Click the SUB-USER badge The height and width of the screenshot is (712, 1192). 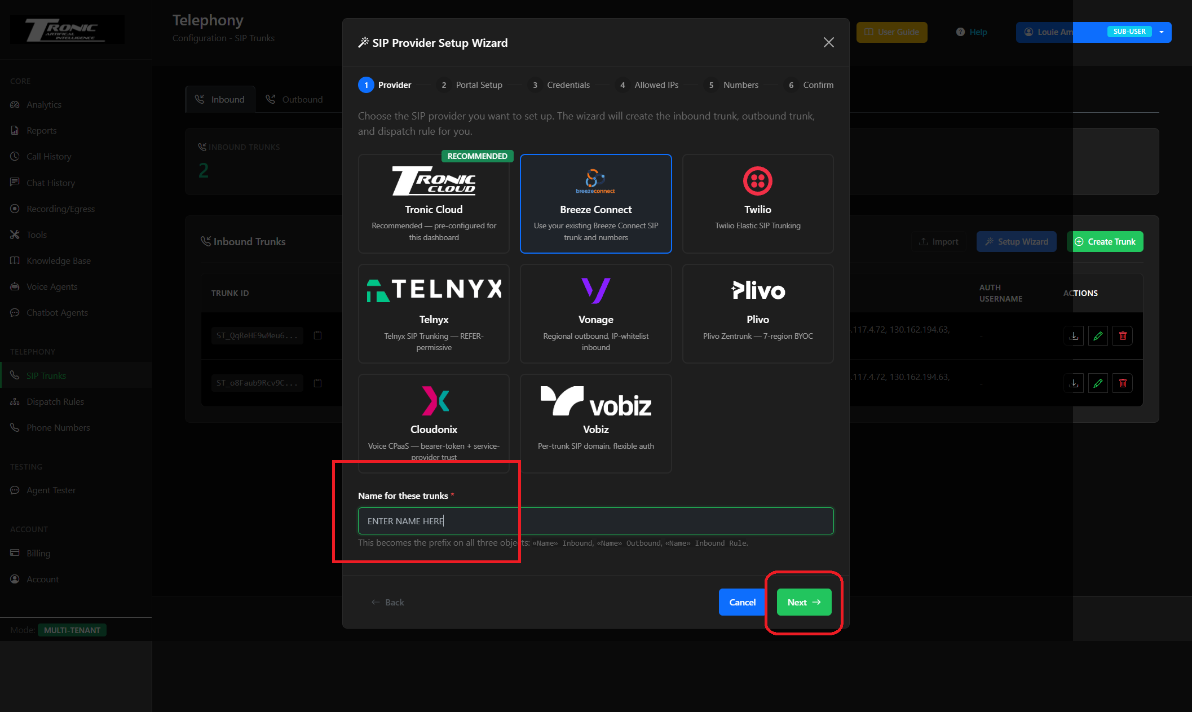coord(1129,32)
